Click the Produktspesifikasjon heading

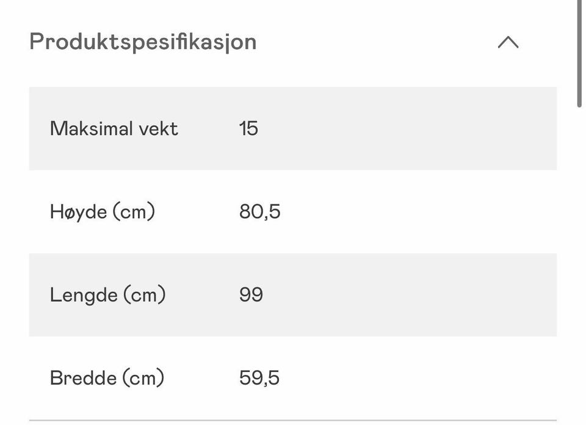143,42
